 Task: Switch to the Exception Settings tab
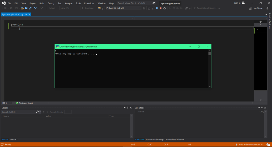tap(155, 140)
